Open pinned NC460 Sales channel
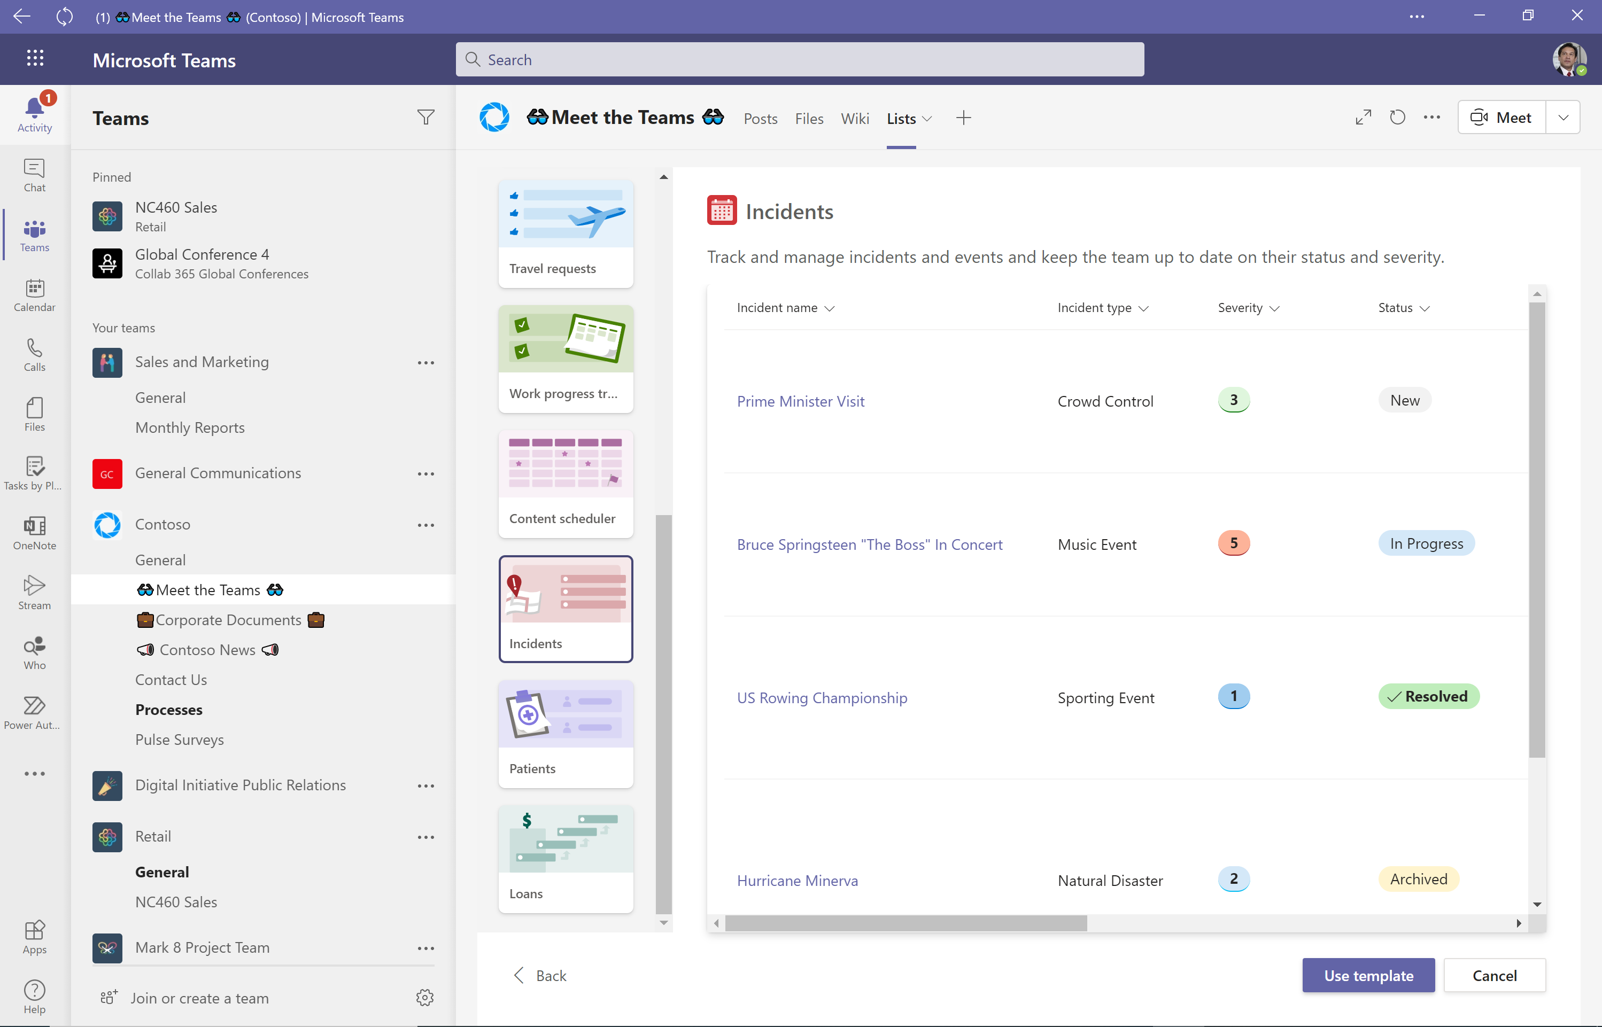Image resolution: width=1602 pixels, height=1027 pixels. coord(263,217)
